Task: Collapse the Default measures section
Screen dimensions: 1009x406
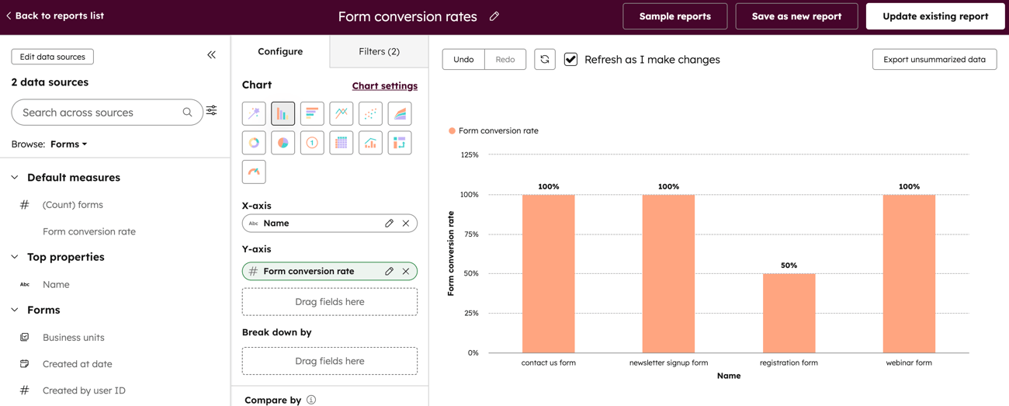Action: (15, 178)
